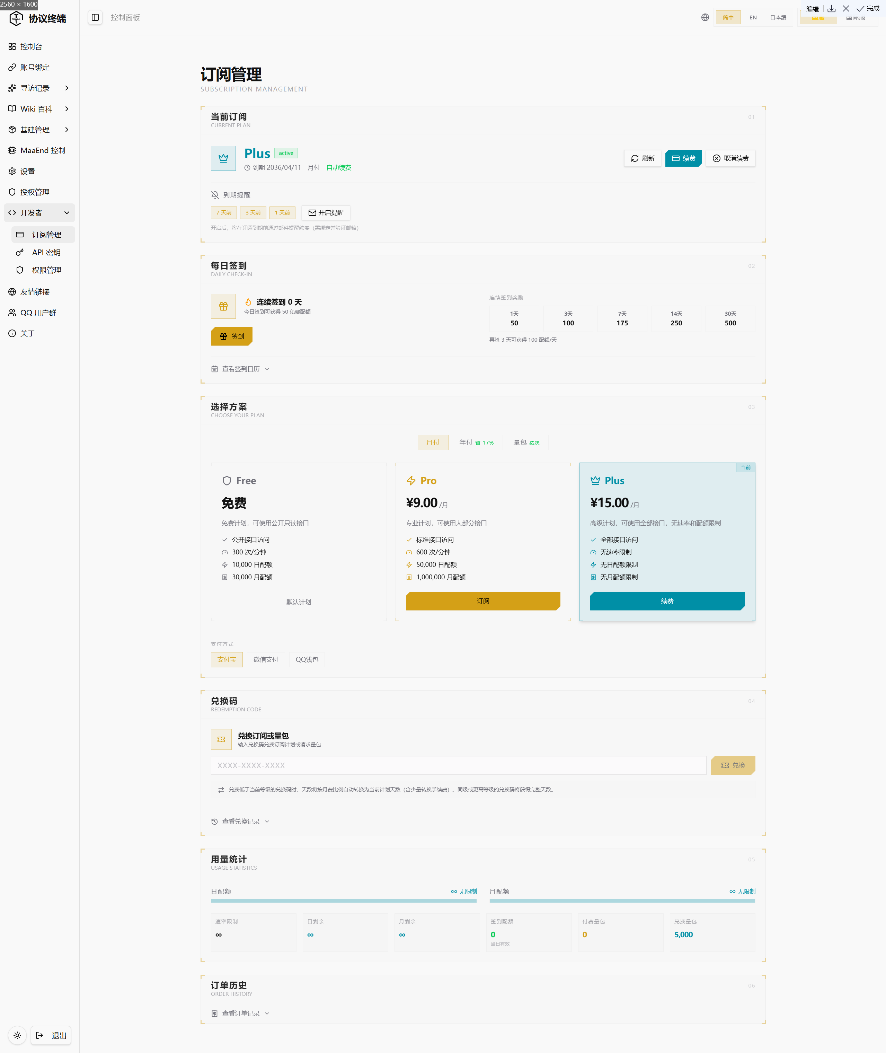Open 友情链接 in the sidebar
This screenshot has height=1053, width=886.
[x=39, y=292]
